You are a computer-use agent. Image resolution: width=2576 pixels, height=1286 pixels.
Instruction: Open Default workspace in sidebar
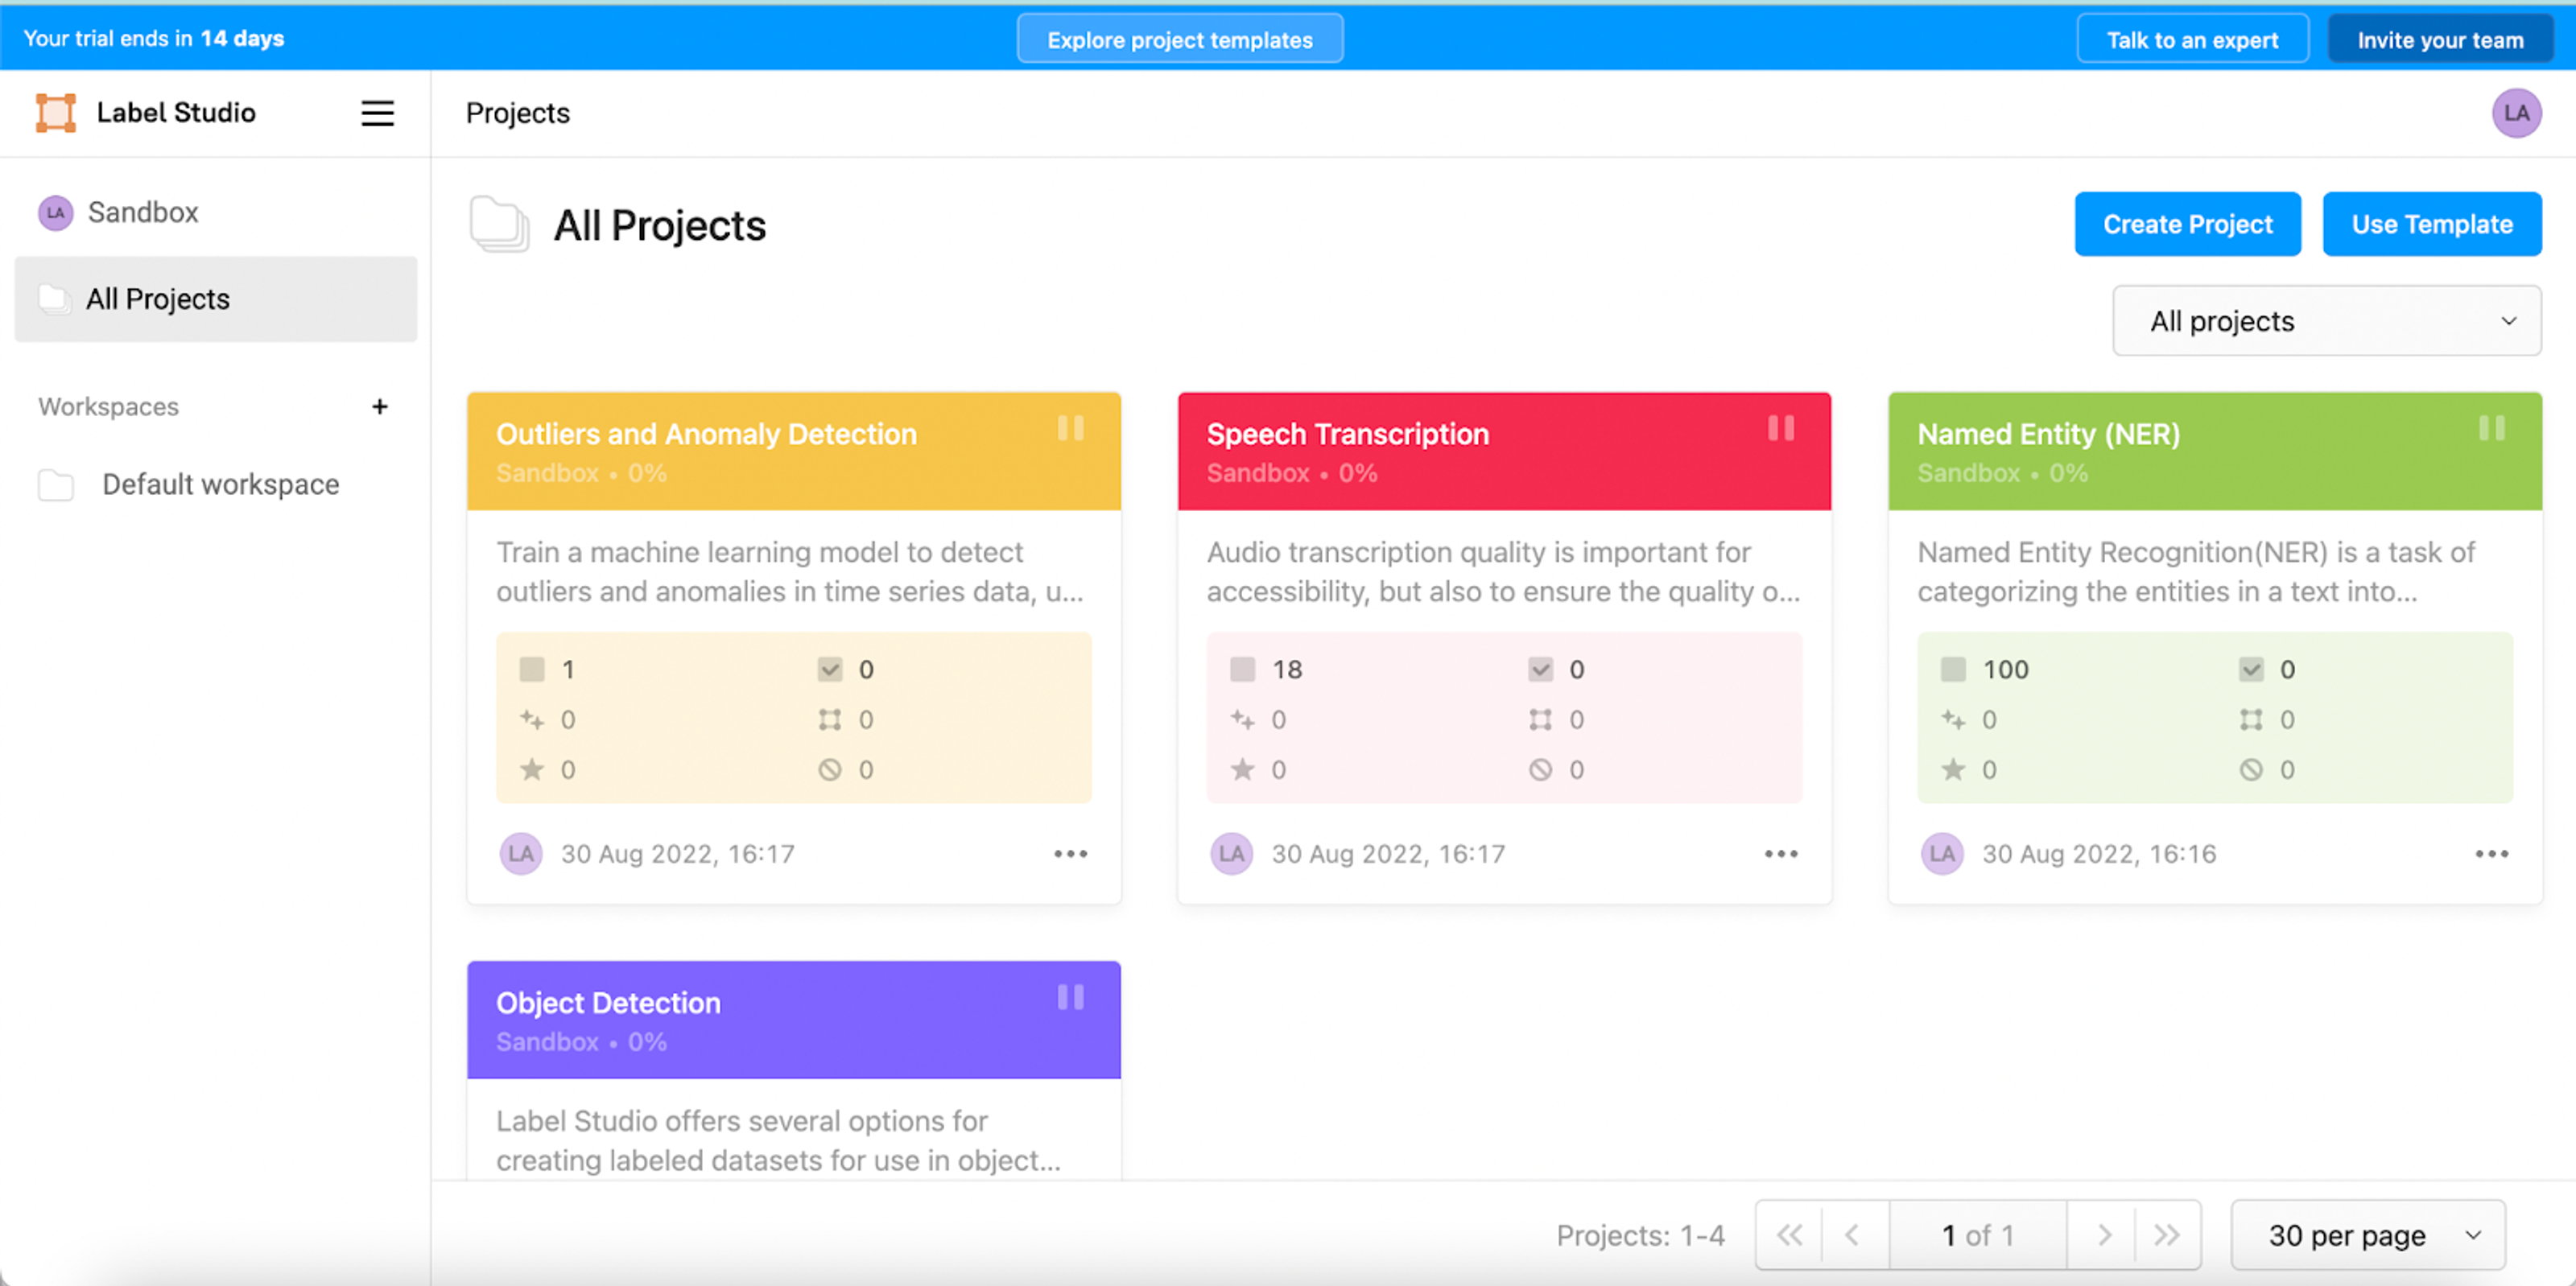pos(216,485)
